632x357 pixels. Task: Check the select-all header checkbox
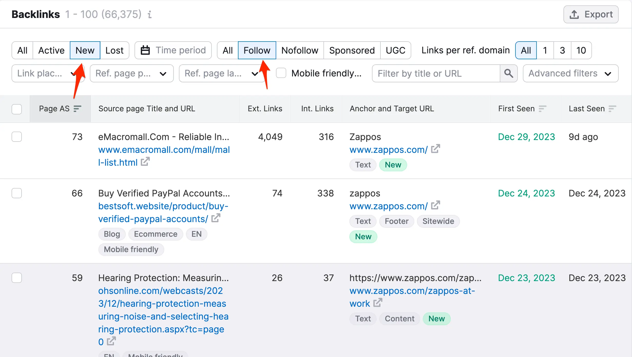(x=17, y=109)
